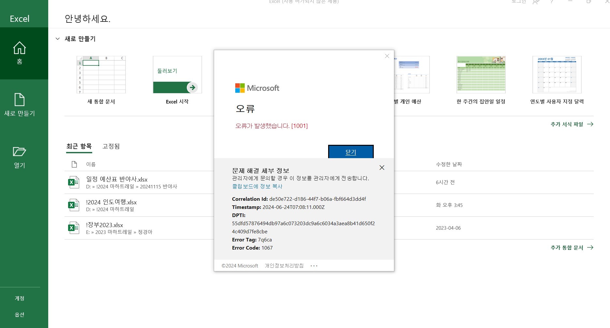Switch to the 최근 항목 tab
Viewport: 610px width, 328px height.
(x=79, y=146)
